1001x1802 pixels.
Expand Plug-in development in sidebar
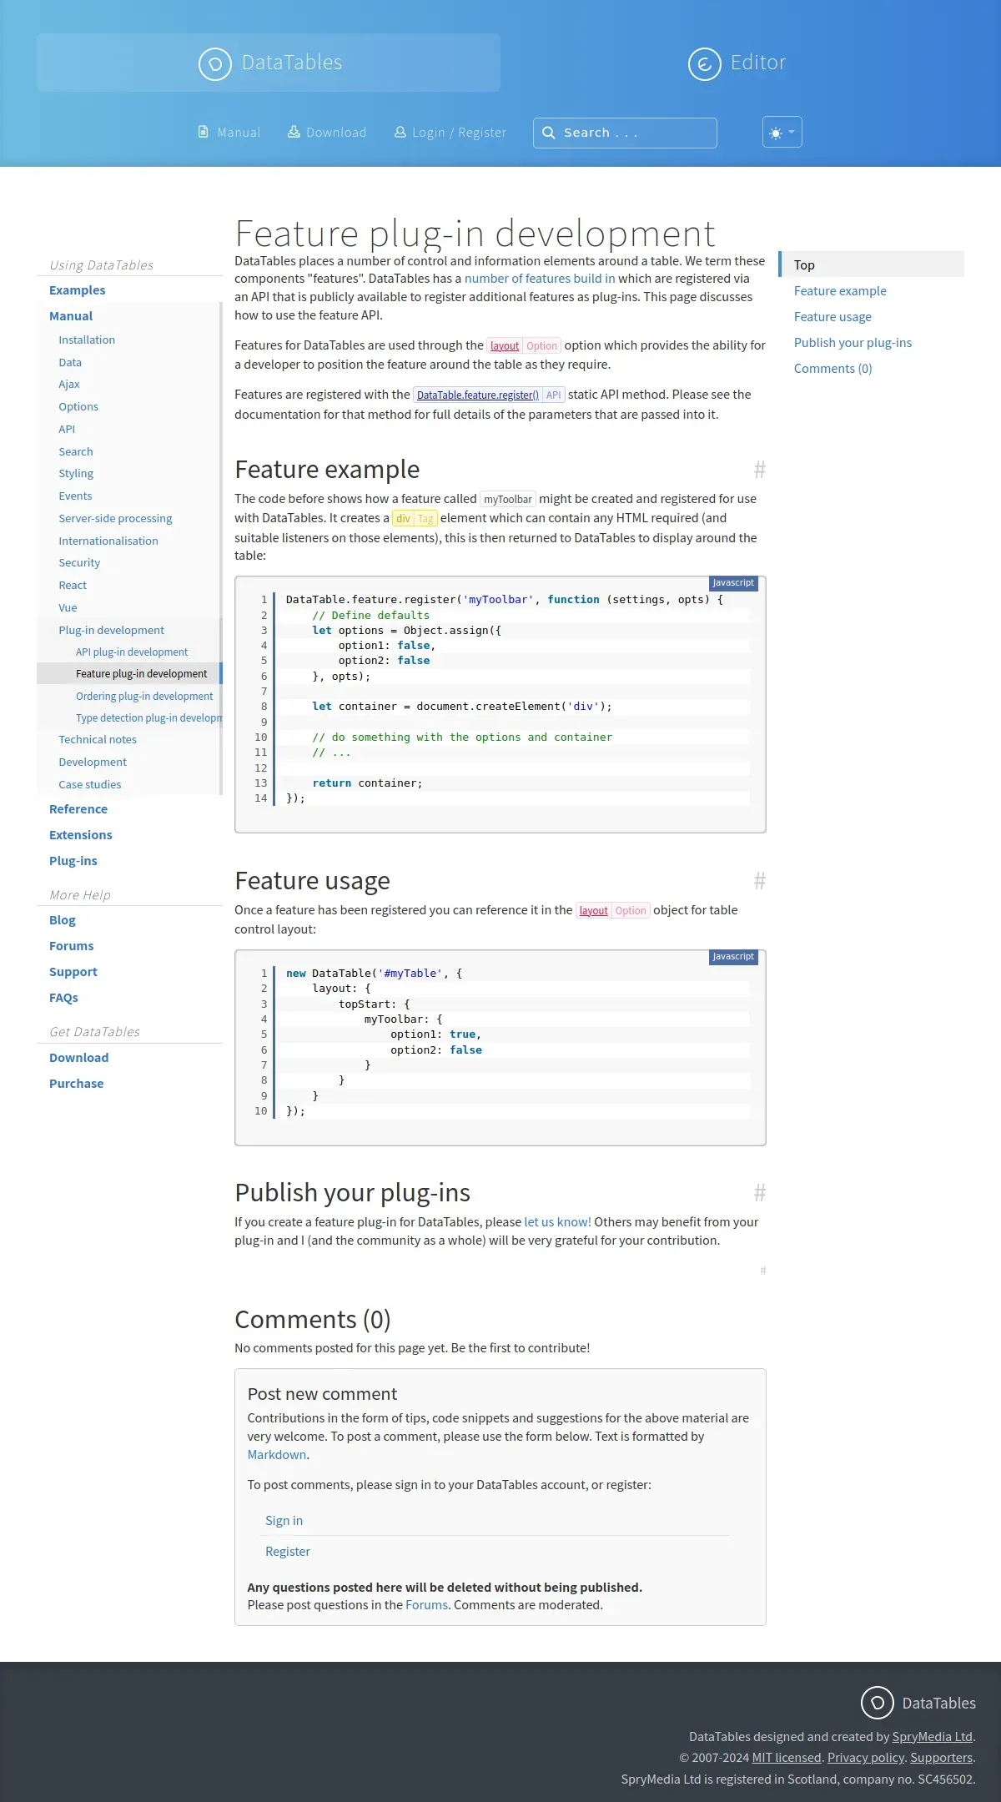point(111,630)
